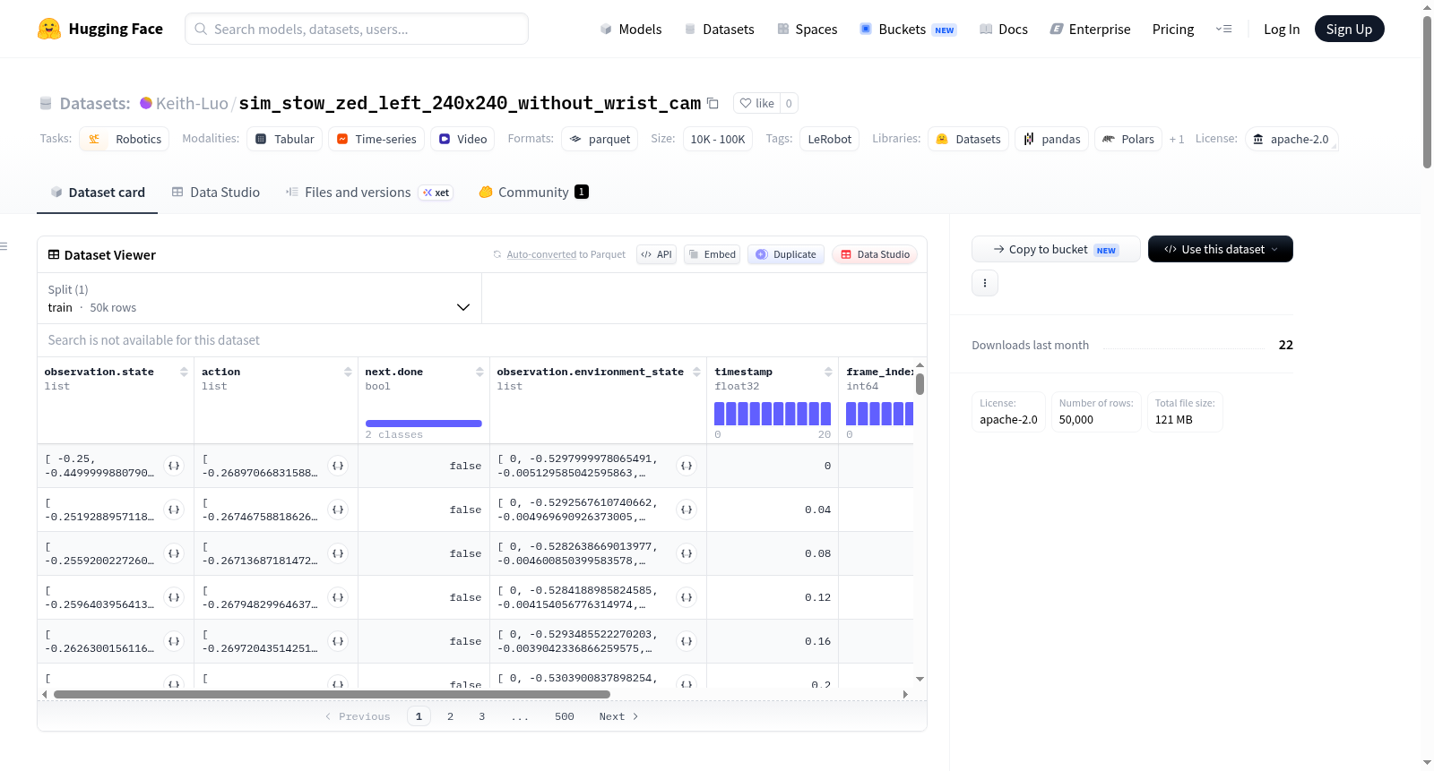Toggle the left sidebar handle icon
Image resolution: width=1434 pixels, height=771 pixels.
pyautogui.click(x=4, y=246)
